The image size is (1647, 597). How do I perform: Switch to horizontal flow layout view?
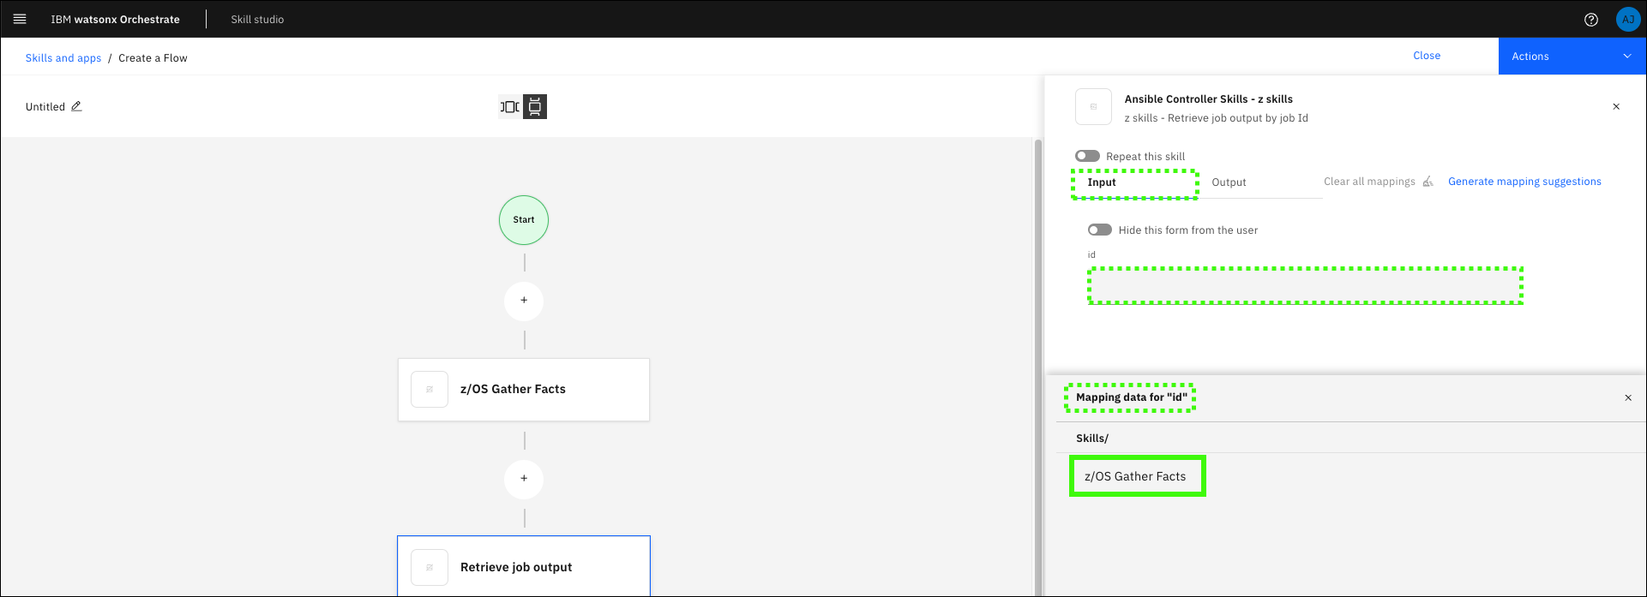point(510,107)
